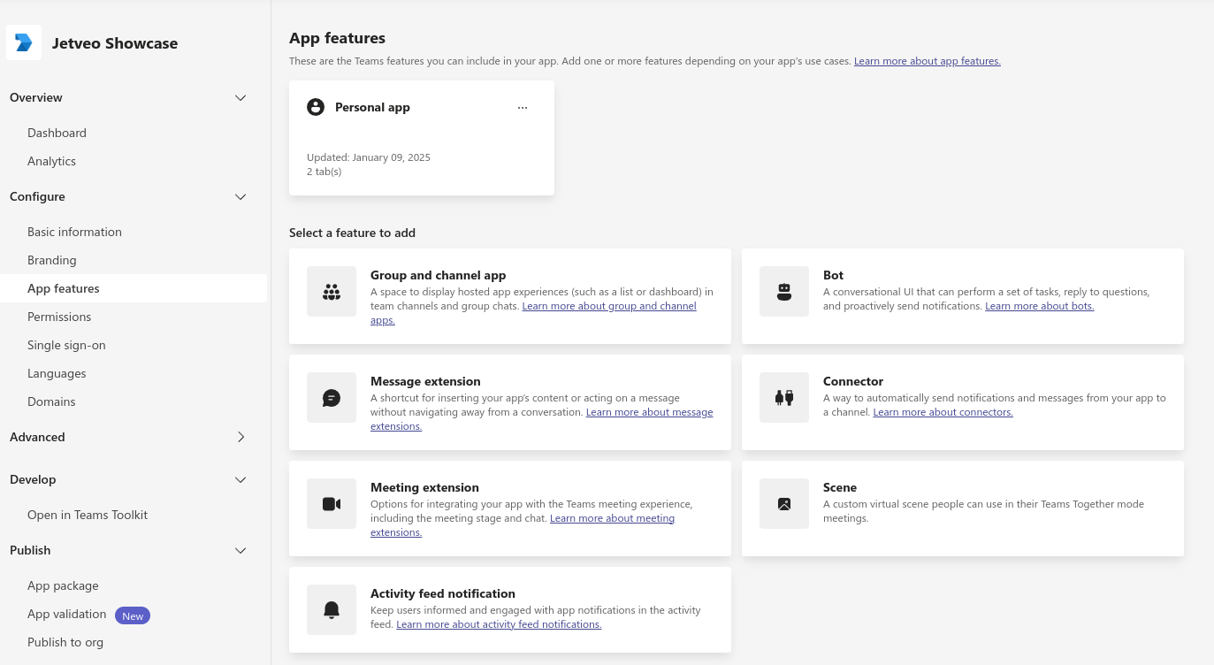Click the Meeting extension camera icon
Screen dimensions: 1214x665
[332, 503]
